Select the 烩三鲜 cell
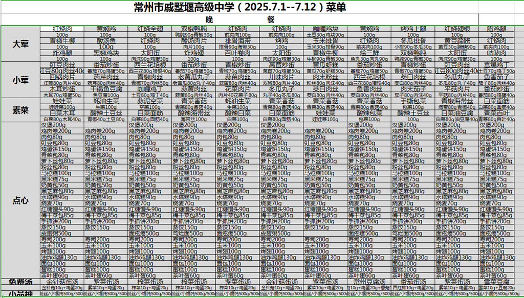 [x=369, y=53]
